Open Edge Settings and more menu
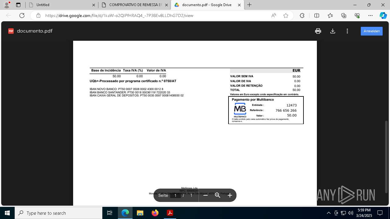The width and height of the screenshot is (390, 219). coord(370,16)
